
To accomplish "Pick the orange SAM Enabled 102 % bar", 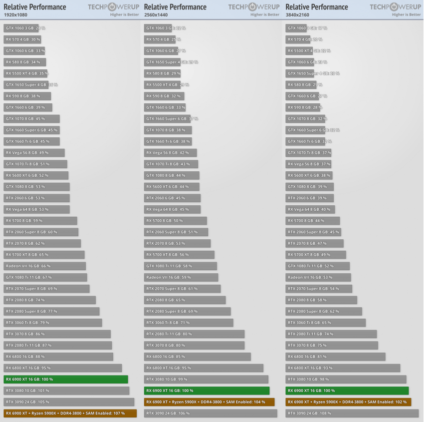I will (x=352, y=402).
